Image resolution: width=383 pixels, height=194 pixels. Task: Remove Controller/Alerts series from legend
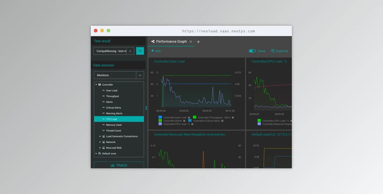click(x=184, y=120)
